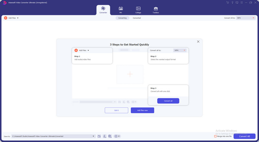Close the 3 Steps quick start dialog
The image size is (259, 142).
click(198, 41)
